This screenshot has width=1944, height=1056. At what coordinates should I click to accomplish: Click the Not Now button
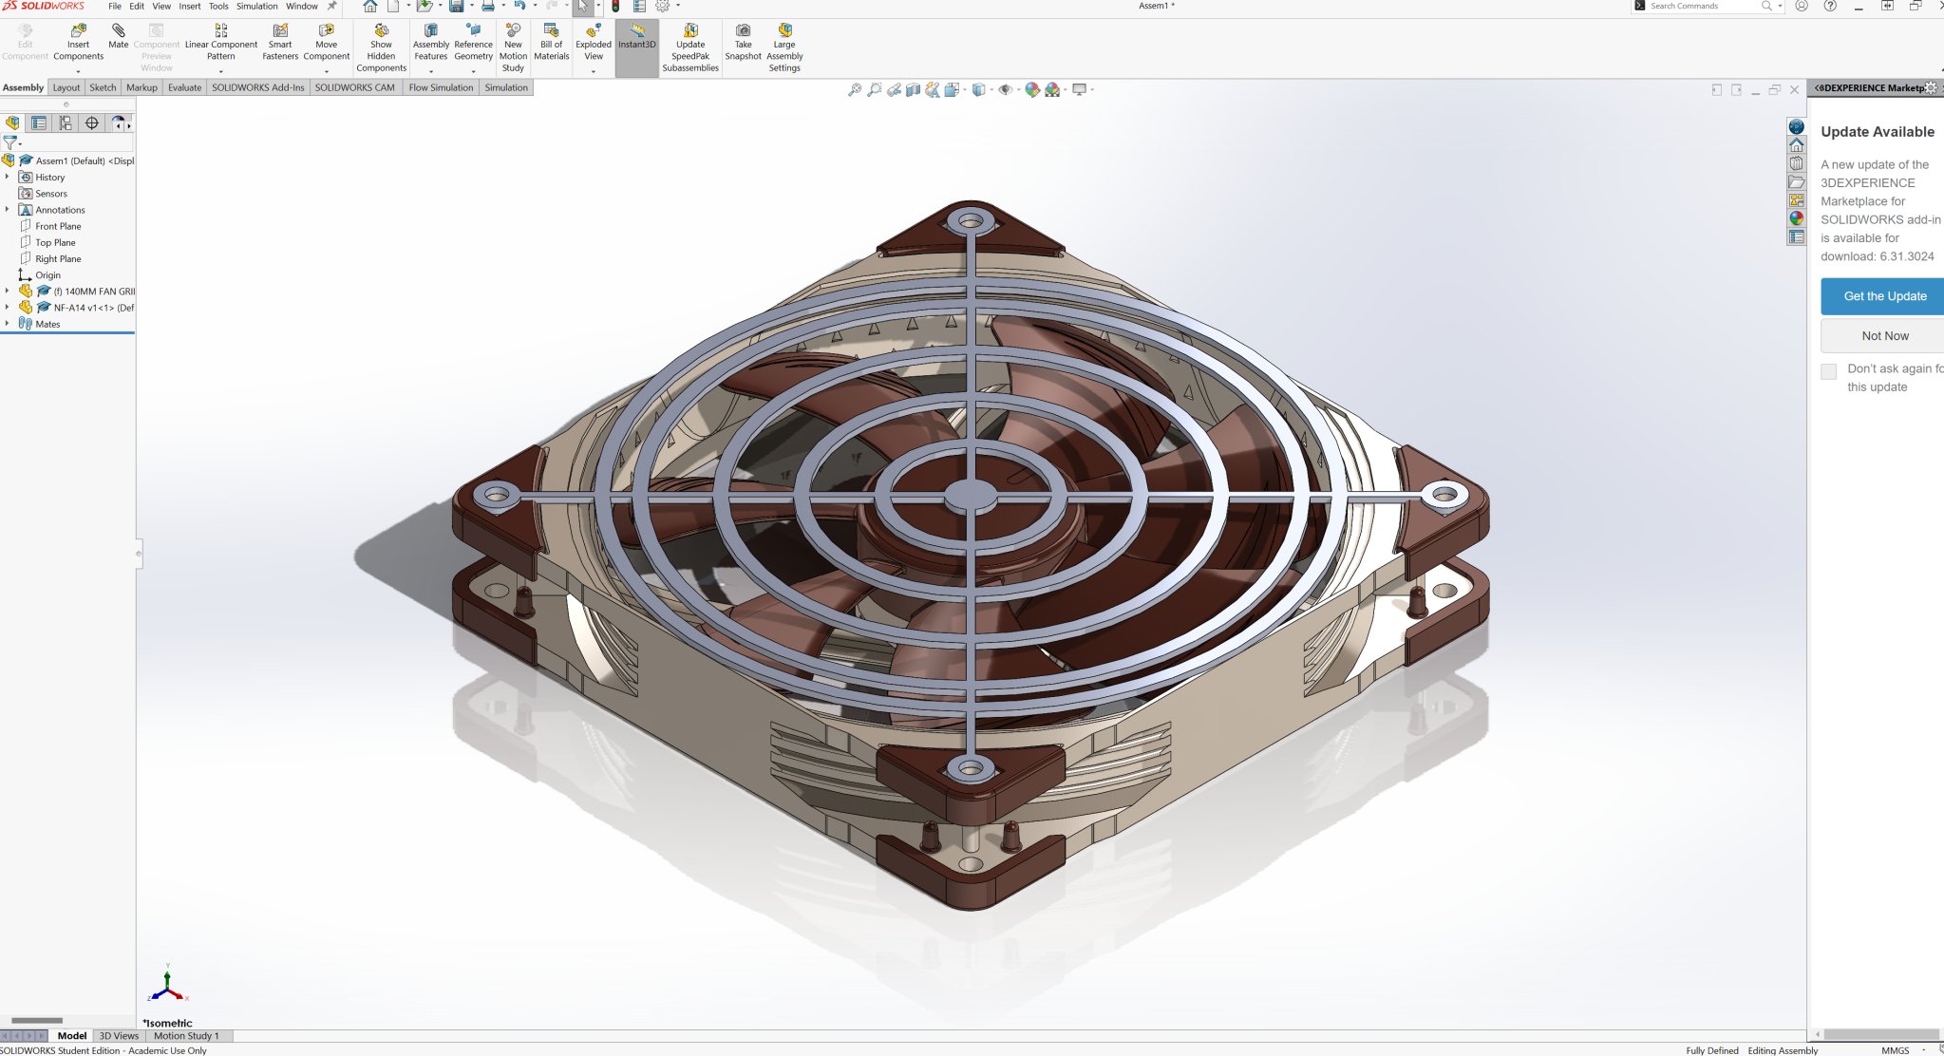coord(1884,336)
